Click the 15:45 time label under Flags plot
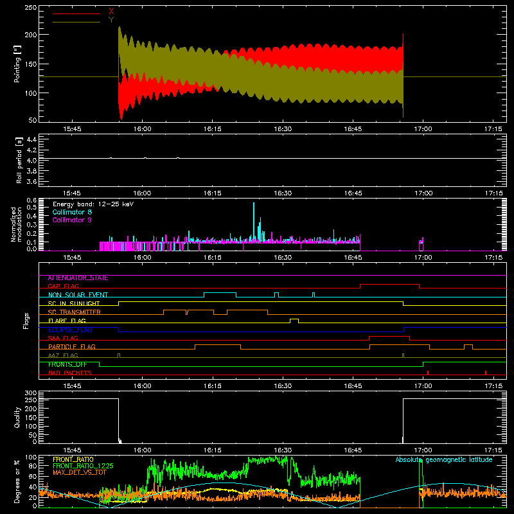The image size is (514, 514). (x=72, y=386)
